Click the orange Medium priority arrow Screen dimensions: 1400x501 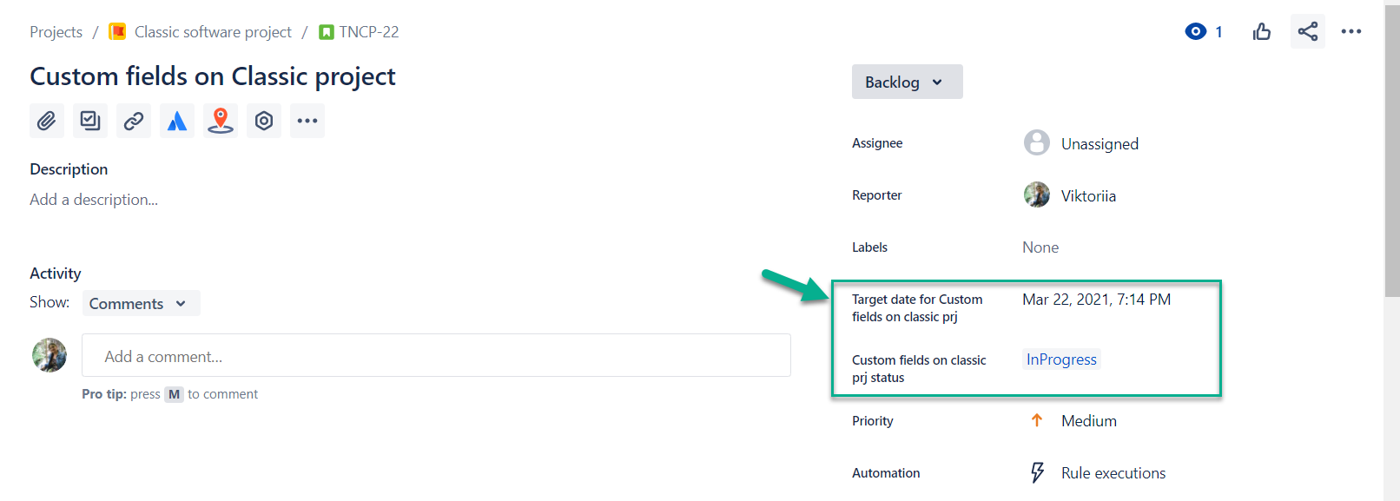coord(1036,420)
